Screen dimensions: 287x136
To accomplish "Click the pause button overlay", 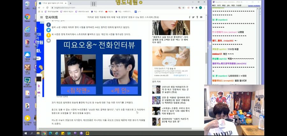I will coord(93,4).
